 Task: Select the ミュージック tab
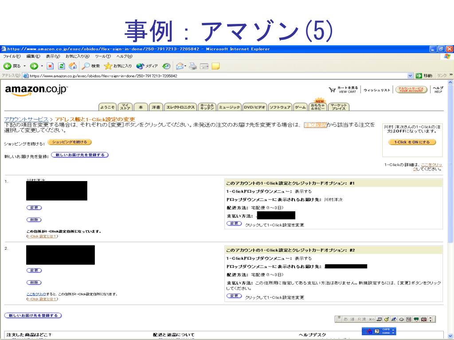[229, 107]
